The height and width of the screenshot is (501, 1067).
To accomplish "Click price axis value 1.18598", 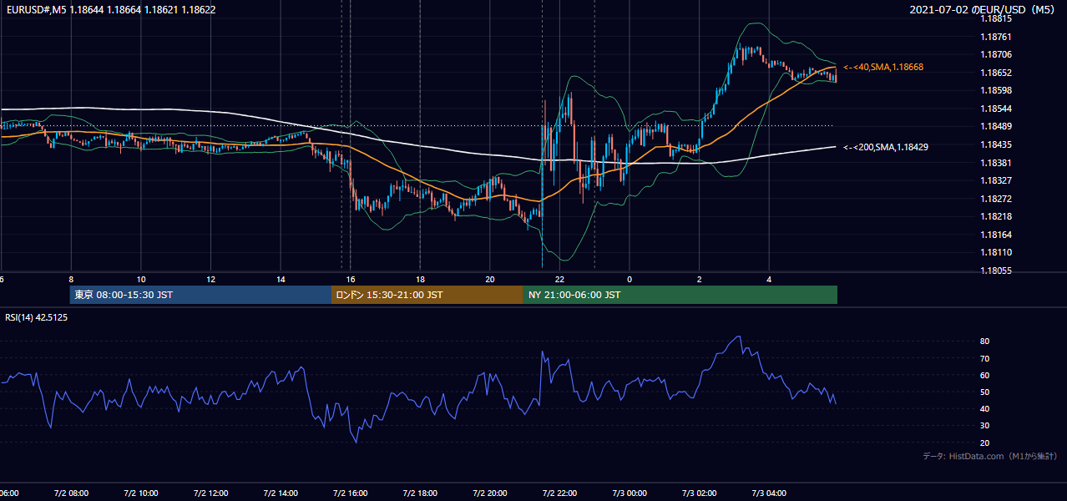I will [x=997, y=90].
